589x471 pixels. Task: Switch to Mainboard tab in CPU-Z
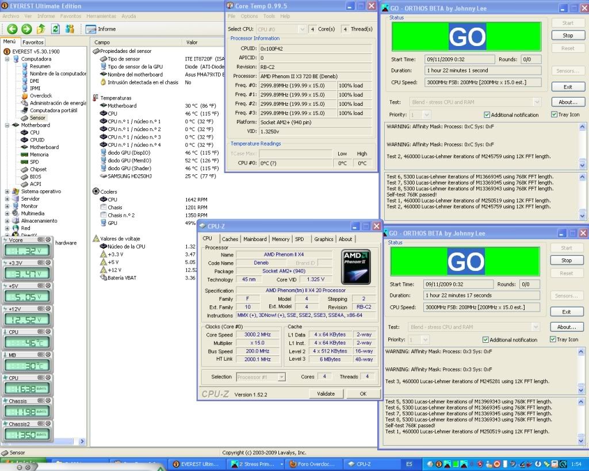[x=255, y=239]
